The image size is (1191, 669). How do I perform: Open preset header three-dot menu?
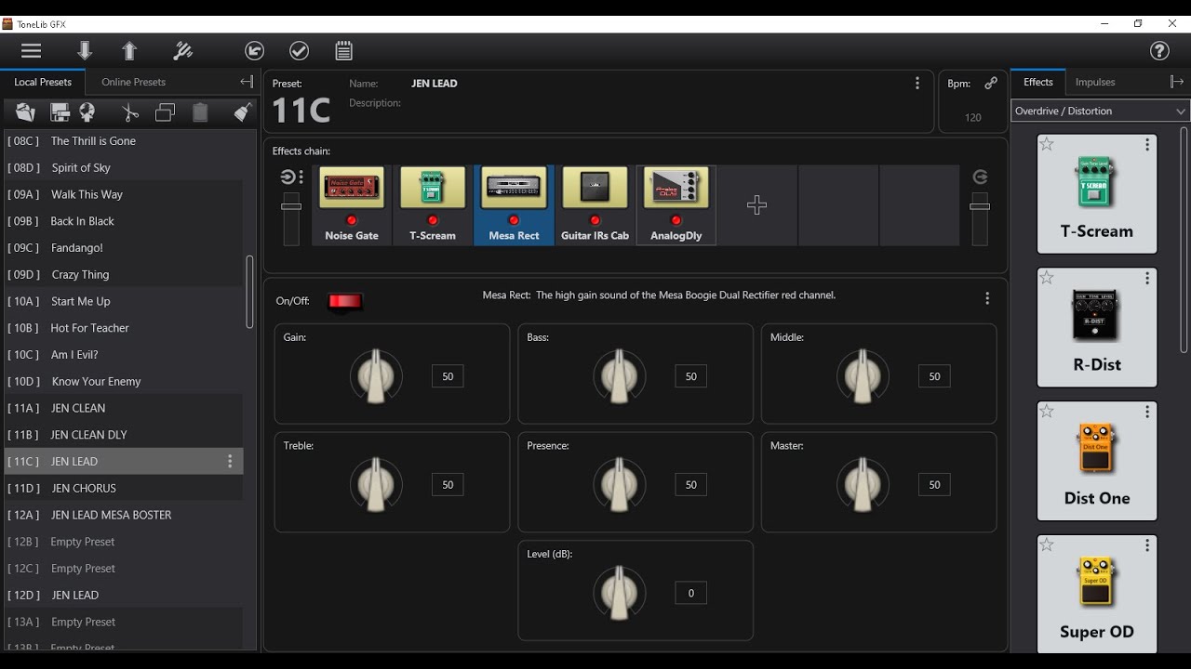tap(917, 83)
